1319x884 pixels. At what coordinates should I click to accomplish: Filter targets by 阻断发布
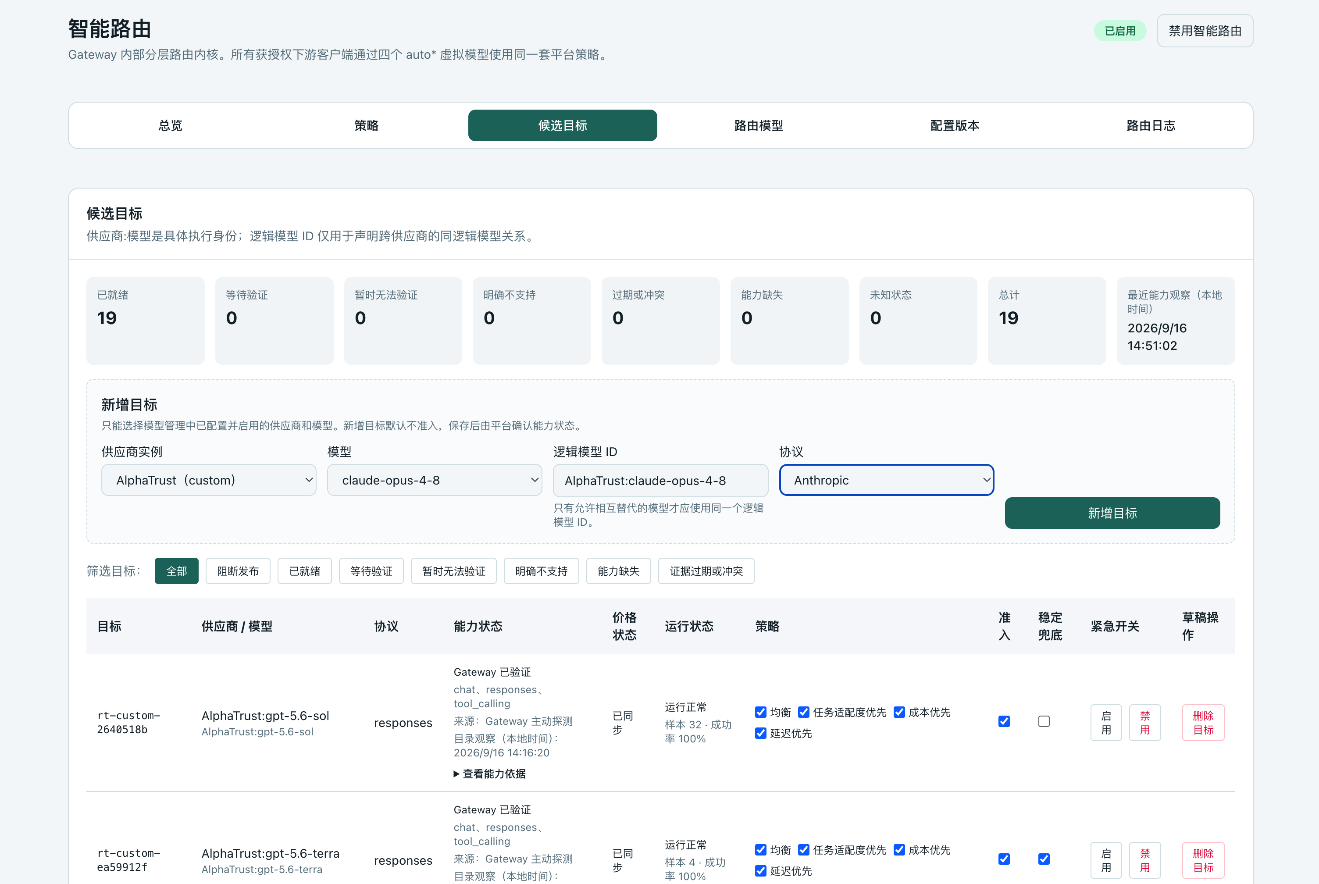click(x=238, y=571)
